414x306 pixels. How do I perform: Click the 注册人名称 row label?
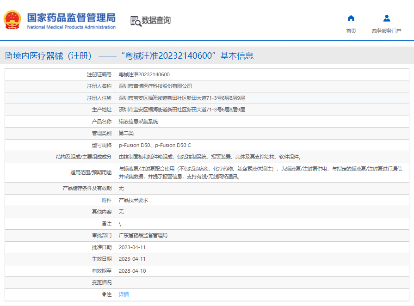99,86
